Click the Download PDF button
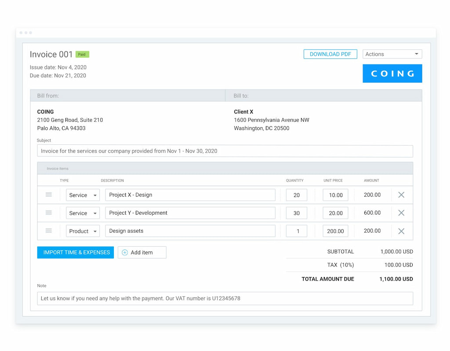 pos(330,54)
